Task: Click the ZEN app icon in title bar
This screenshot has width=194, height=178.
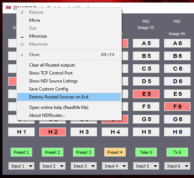Action: tap(8, 8)
